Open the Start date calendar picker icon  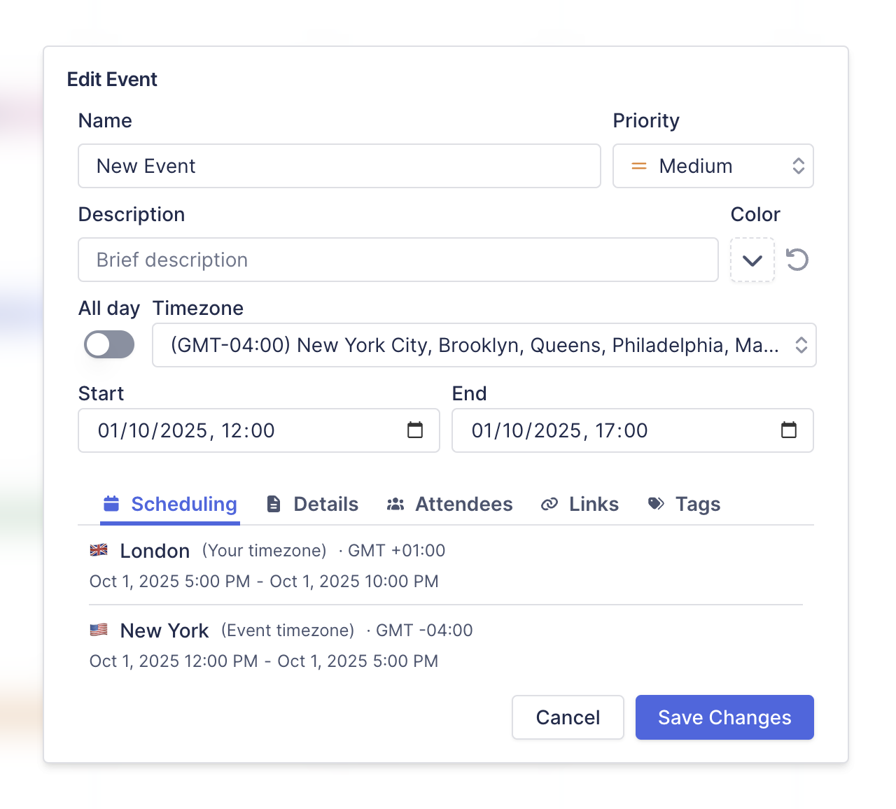pyautogui.click(x=416, y=430)
